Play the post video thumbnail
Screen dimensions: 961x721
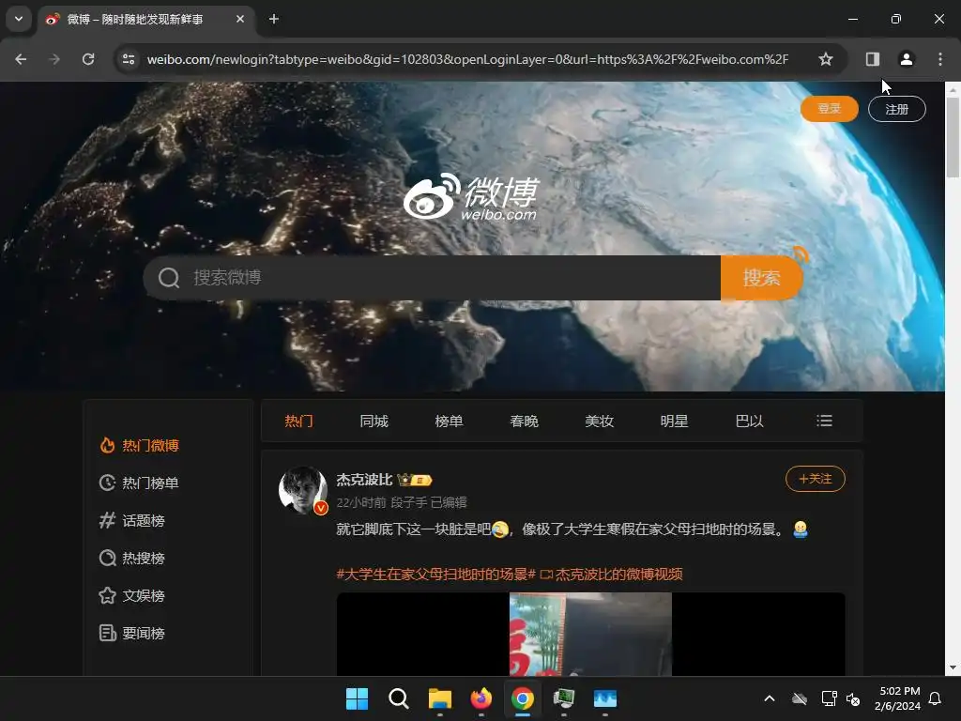click(x=591, y=634)
